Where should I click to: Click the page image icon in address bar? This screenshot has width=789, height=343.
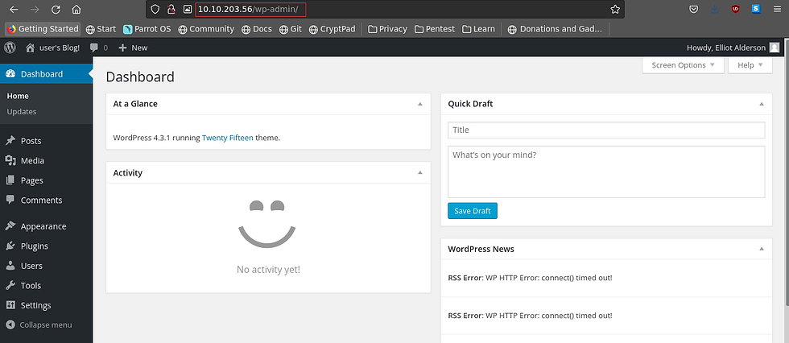coord(187,9)
